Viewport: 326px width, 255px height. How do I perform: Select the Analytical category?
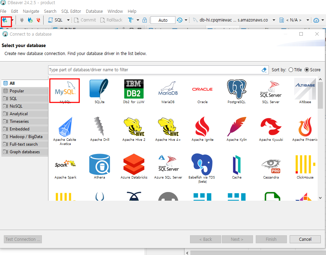(25, 114)
